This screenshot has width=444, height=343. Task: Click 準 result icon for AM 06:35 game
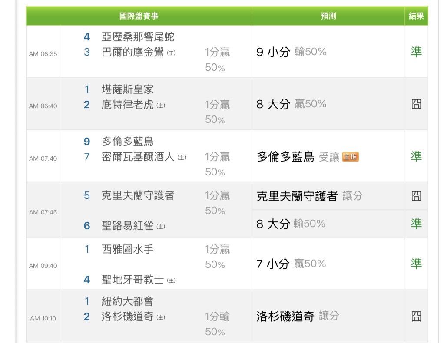416,52
